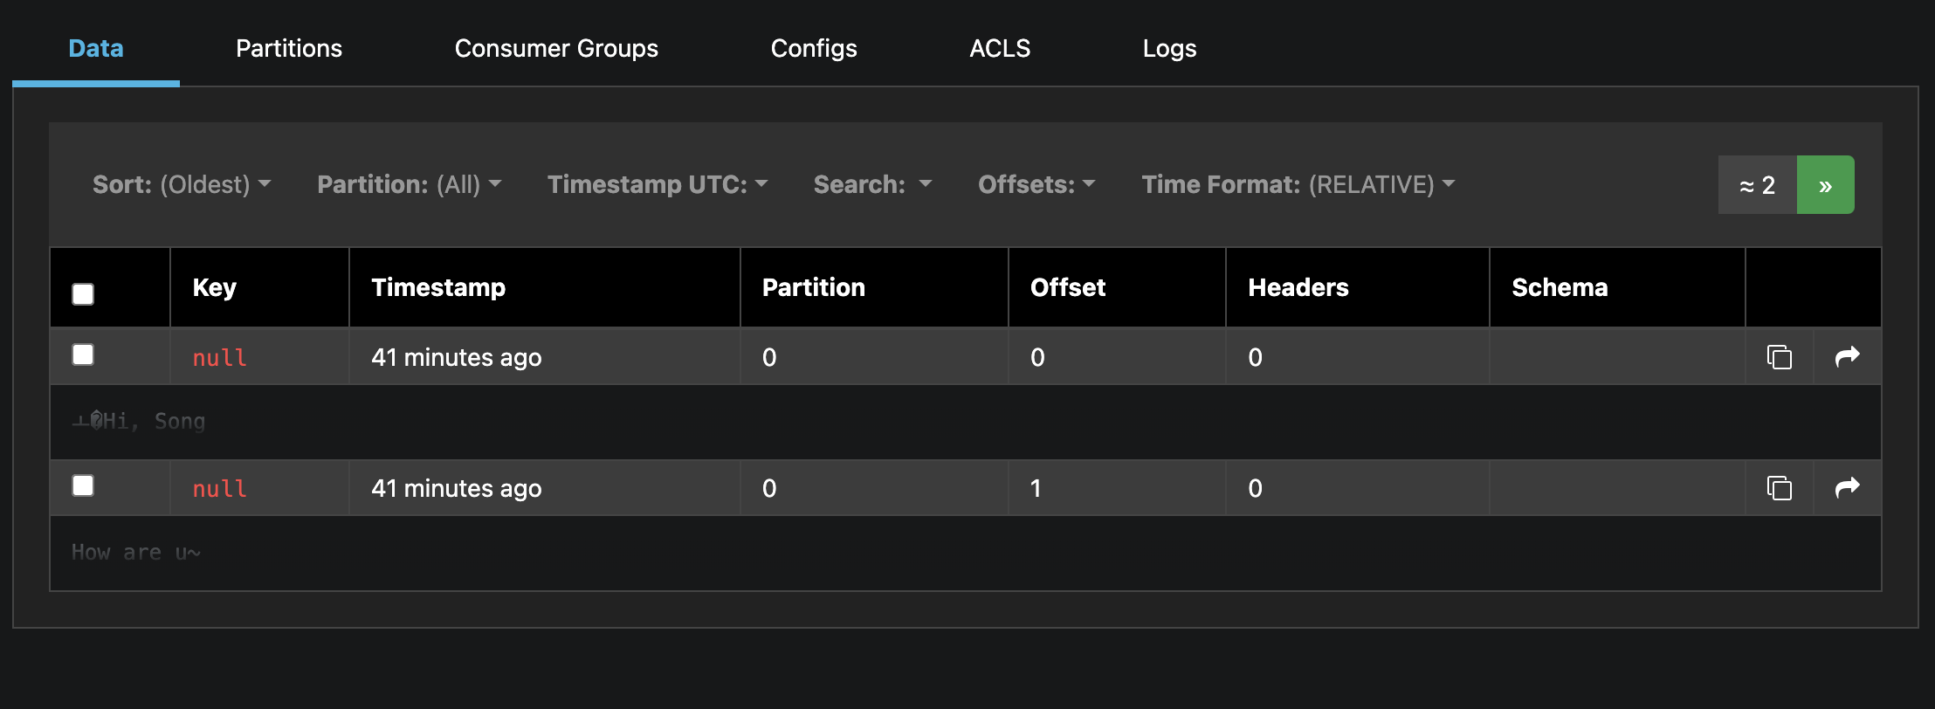Click the approximate count ≈ 2 button
This screenshot has width=1935, height=709.
[1757, 185]
